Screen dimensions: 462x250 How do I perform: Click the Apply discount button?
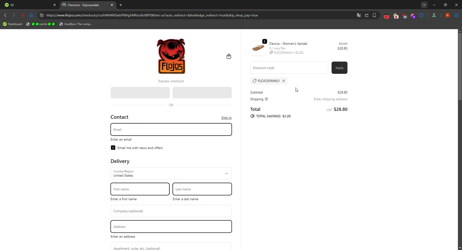339,68
